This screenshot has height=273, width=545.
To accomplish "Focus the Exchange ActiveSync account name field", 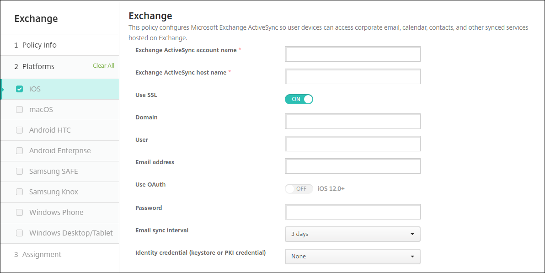I will pos(352,54).
